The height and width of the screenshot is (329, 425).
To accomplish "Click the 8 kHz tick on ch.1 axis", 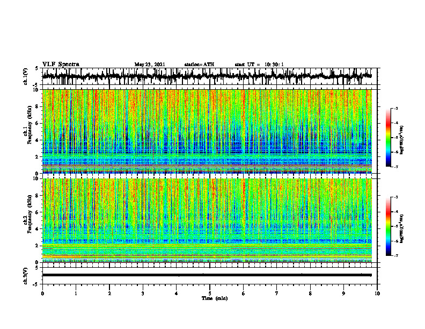I will coord(38,106).
